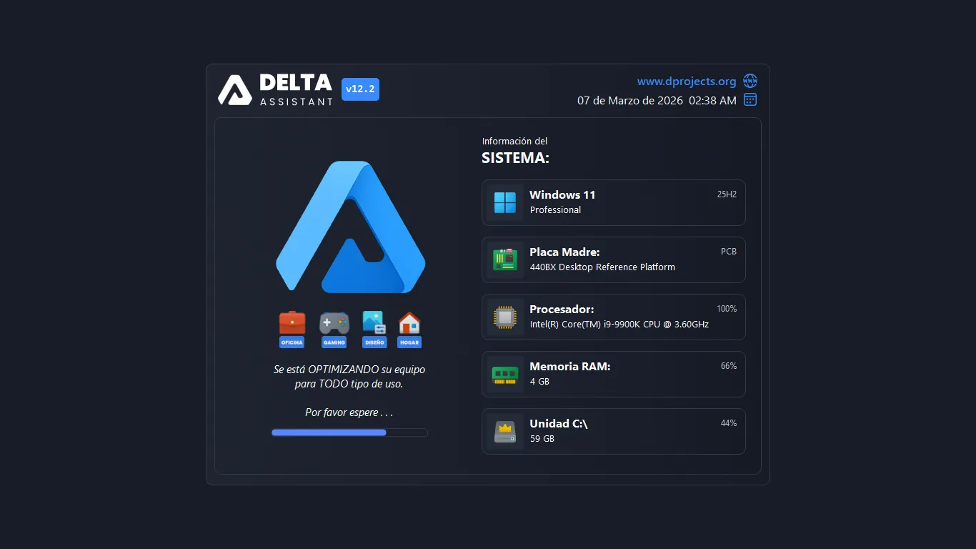Screen dimensions: 976x549
Task: Click the "Por favor espere . . ." text
Action: [x=349, y=412]
